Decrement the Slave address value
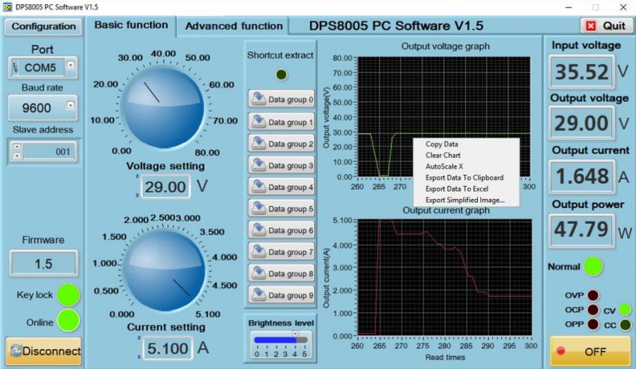 click(17, 155)
